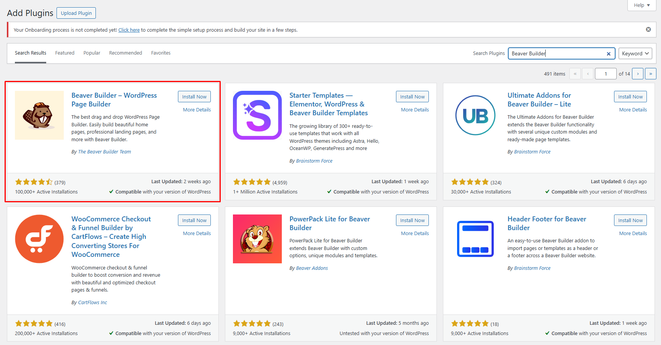
Task: Click the 491 items count text
Action: point(554,74)
